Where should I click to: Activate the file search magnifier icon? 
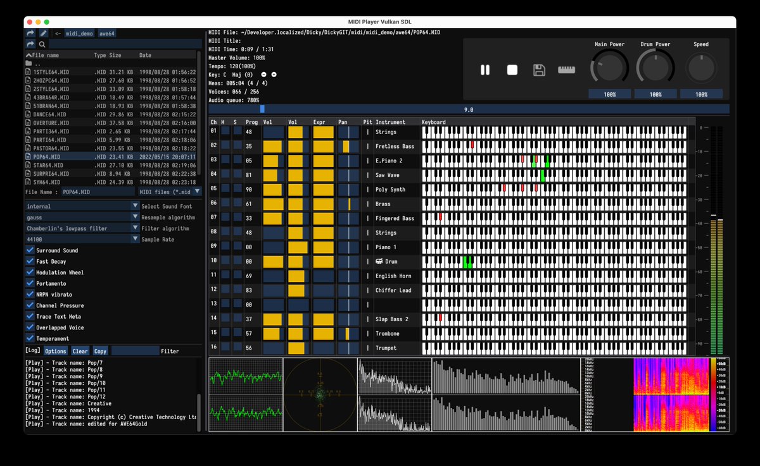(x=41, y=44)
